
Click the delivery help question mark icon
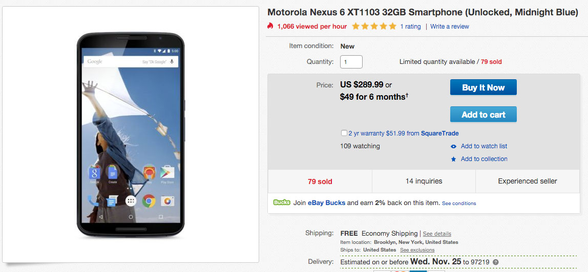click(x=495, y=262)
